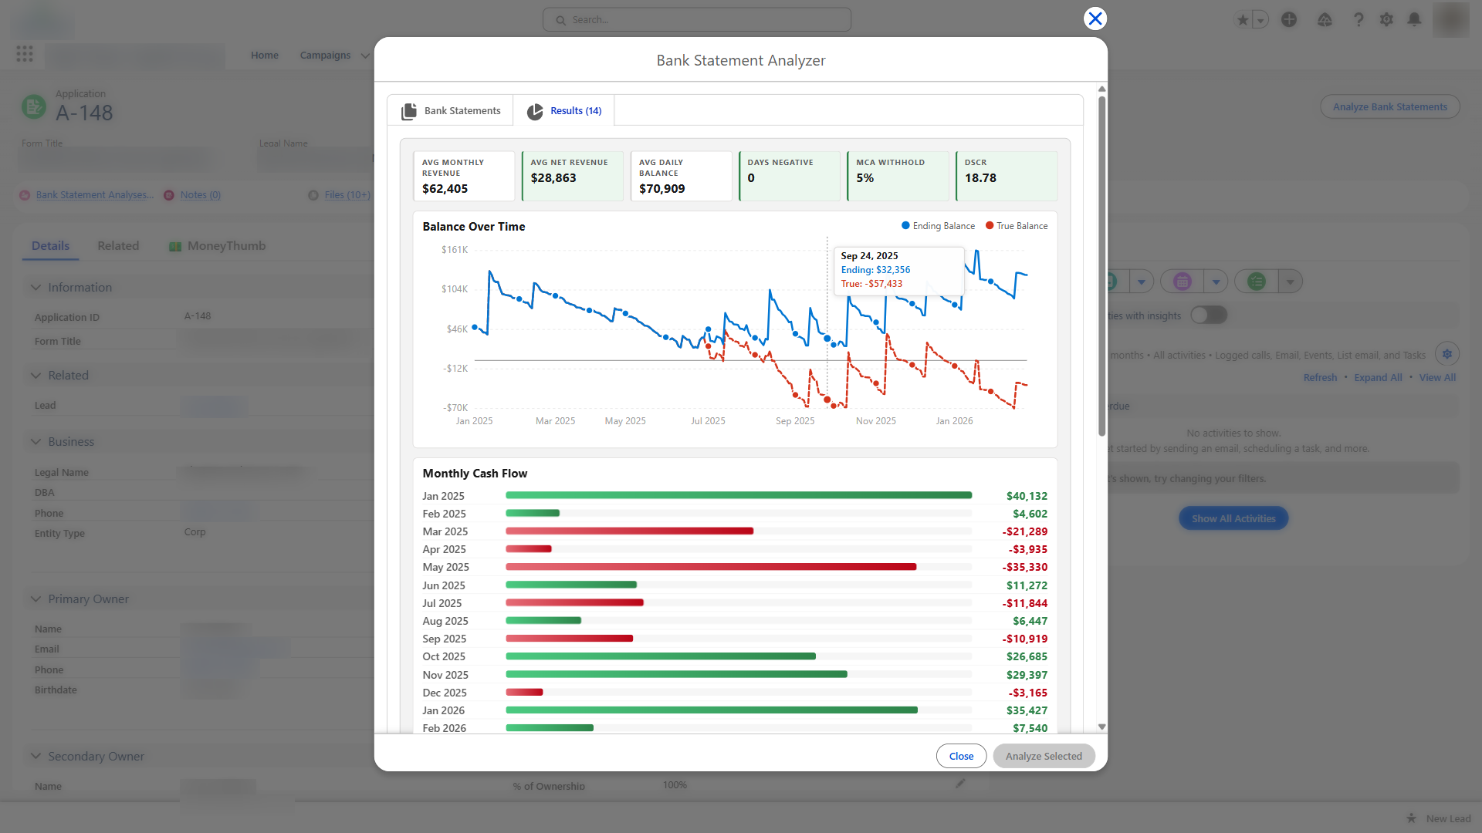Open the setup gear icon
This screenshot has height=833, width=1482.
(1386, 19)
